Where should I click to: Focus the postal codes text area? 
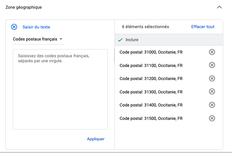(60, 89)
